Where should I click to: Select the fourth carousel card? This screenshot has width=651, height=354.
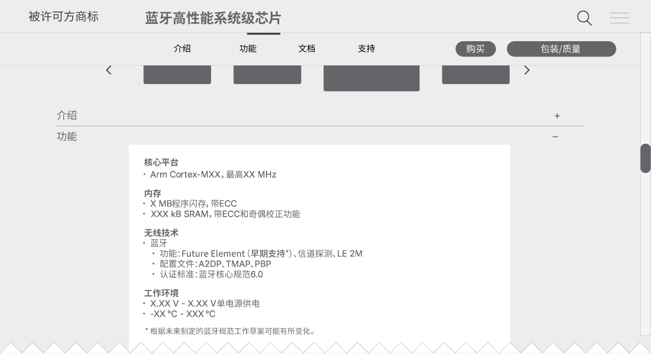point(476,74)
